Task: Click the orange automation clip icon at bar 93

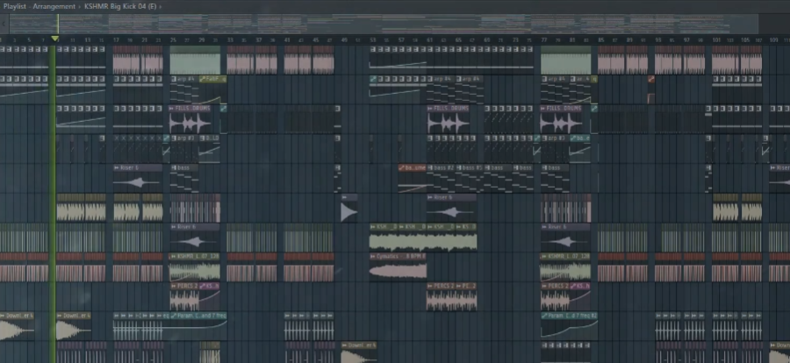Action: (x=651, y=79)
